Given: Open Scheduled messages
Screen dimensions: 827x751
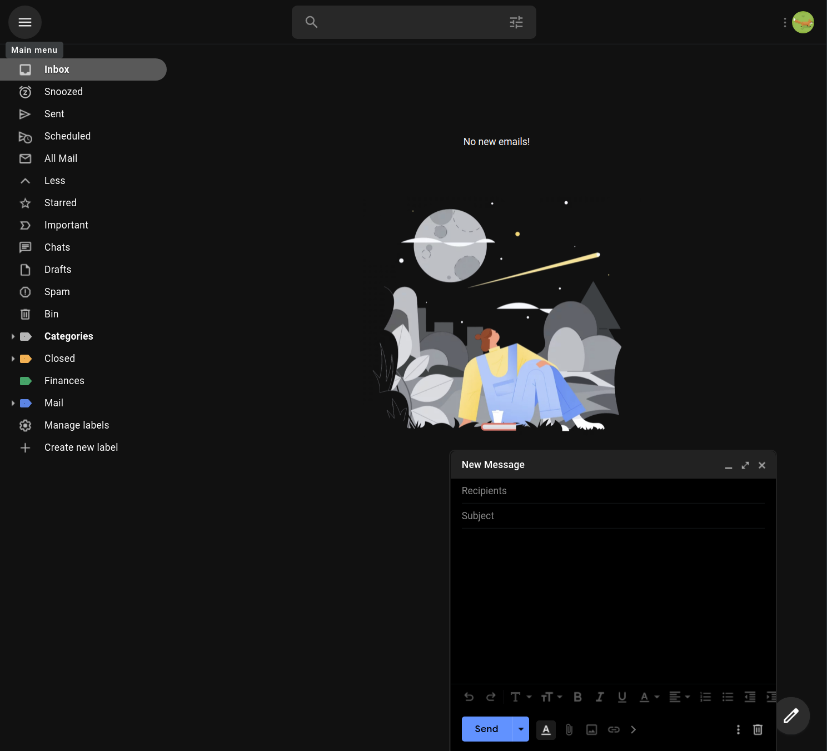Looking at the screenshot, I should tap(83, 136).
